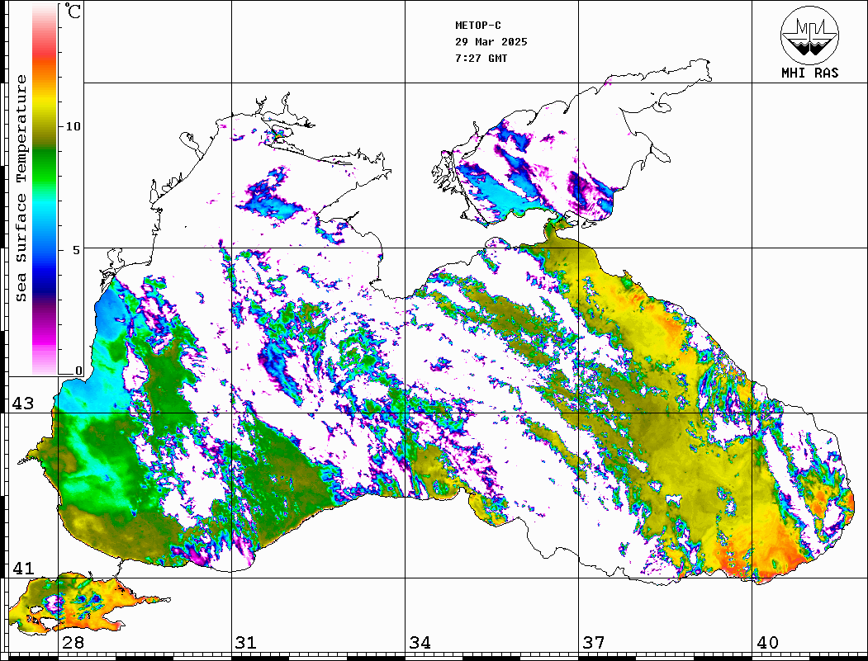Image resolution: width=868 pixels, height=661 pixels.
Task: Click longitude label '31'
Action: [246, 643]
